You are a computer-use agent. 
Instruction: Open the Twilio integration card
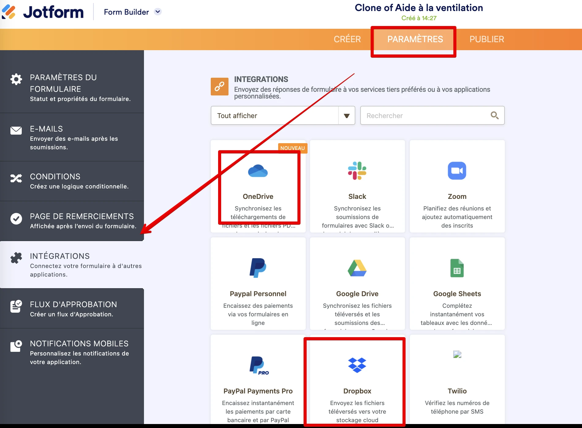tap(457, 379)
